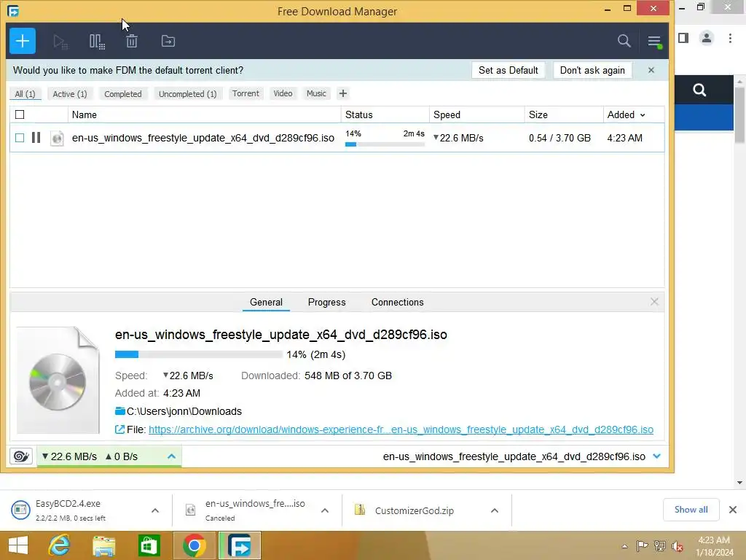Switch to Chrome in taskbar
The width and height of the screenshot is (746, 560).
coord(194,545)
